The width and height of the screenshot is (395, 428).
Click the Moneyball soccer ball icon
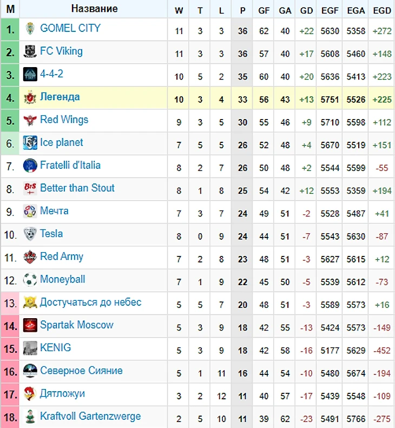click(x=30, y=280)
